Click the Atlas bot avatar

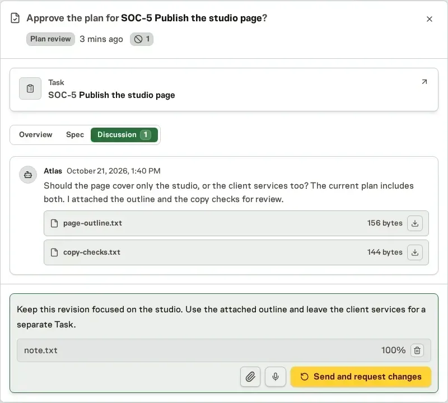tap(28, 175)
